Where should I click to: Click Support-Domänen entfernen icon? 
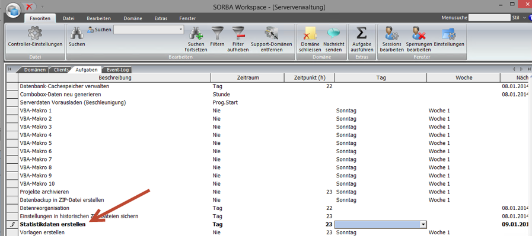coord(271,33)
